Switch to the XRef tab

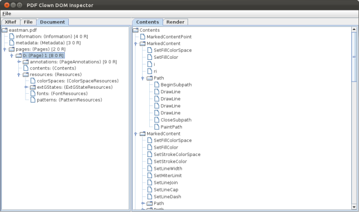pos(11,22)
